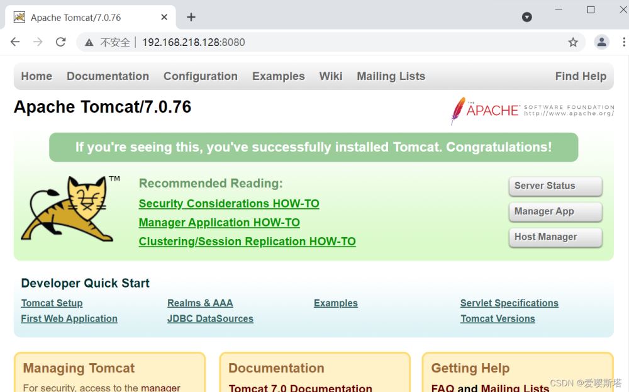Click the round dropdown arrow in title bar

click(x=526, y=17)
